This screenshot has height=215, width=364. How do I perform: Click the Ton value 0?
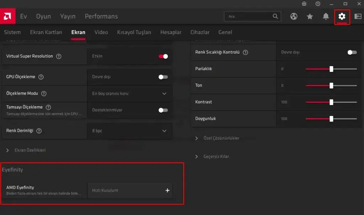pos(282,86)
